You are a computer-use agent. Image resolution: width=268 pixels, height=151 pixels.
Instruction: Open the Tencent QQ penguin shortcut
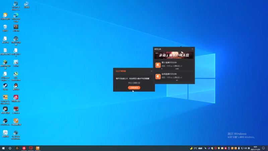(16, 87)
